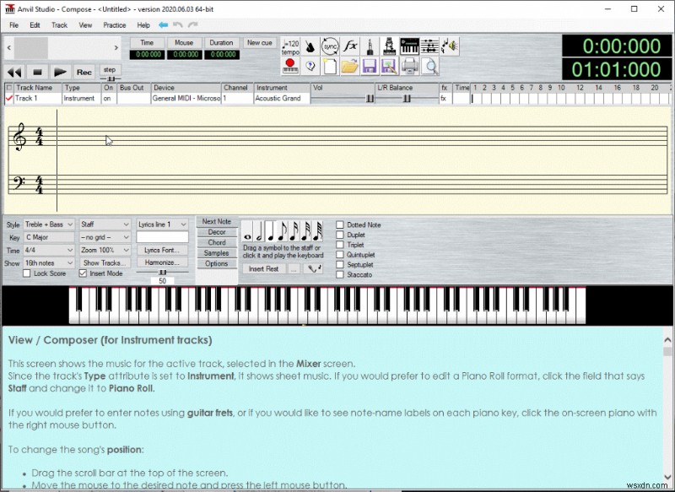Screen dimensions: 675x492
Task: Toggle the metronome icon
Action: [x=310, y=46]
